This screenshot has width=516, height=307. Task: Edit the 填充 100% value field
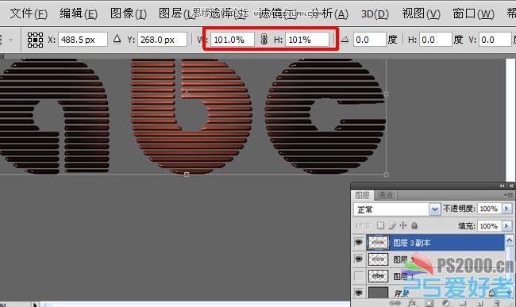tap(489, 226)
